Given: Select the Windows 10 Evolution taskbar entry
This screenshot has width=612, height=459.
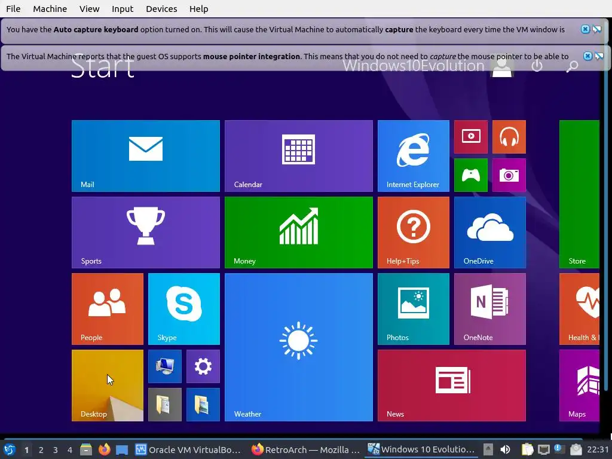Looking at the screenshot, I should (x=421, y=449).
